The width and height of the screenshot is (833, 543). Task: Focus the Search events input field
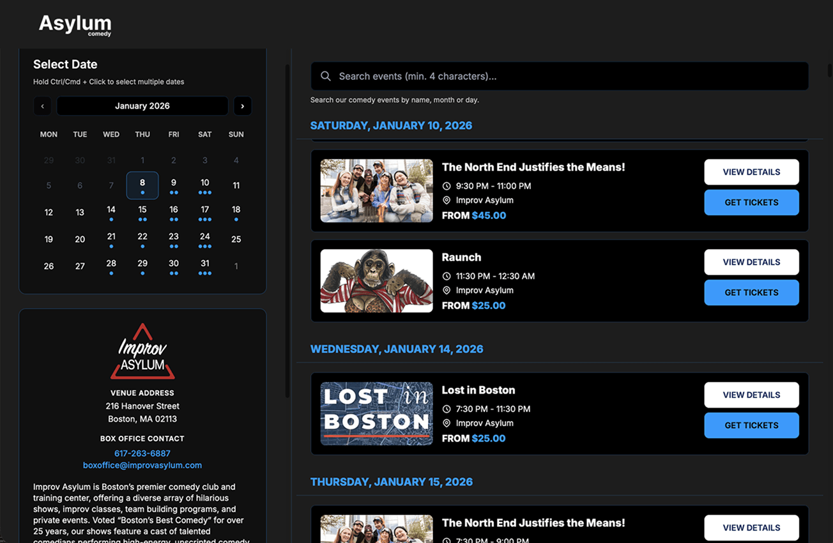(x=560, y=76)
